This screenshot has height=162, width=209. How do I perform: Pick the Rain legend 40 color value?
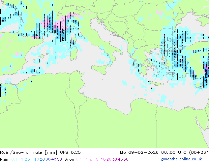(x=54, y=159)
